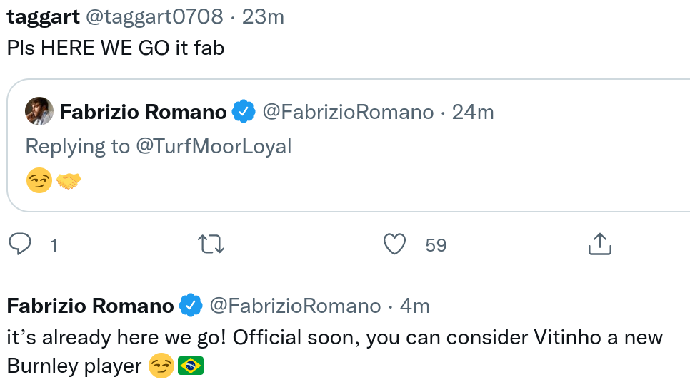The image size is (690, 392).
Task: Click the Vitinho Burnley tweet text
Action: (334, 337)
